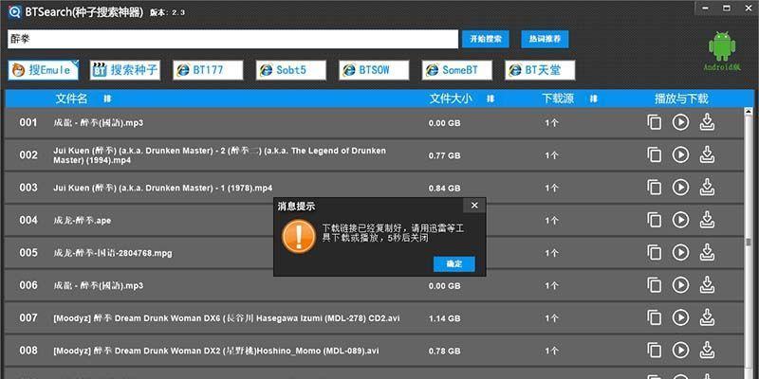Select row 003 Drunken Master 1978 name

[x=162, y=188]
